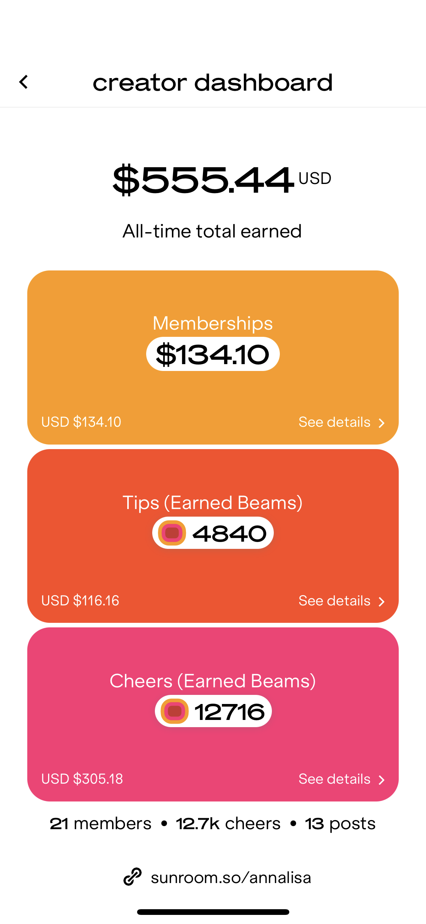The image size is (426, 924).
Task: Open the sunroom.so/annalisa profile link
Action: tap(231, 877)
